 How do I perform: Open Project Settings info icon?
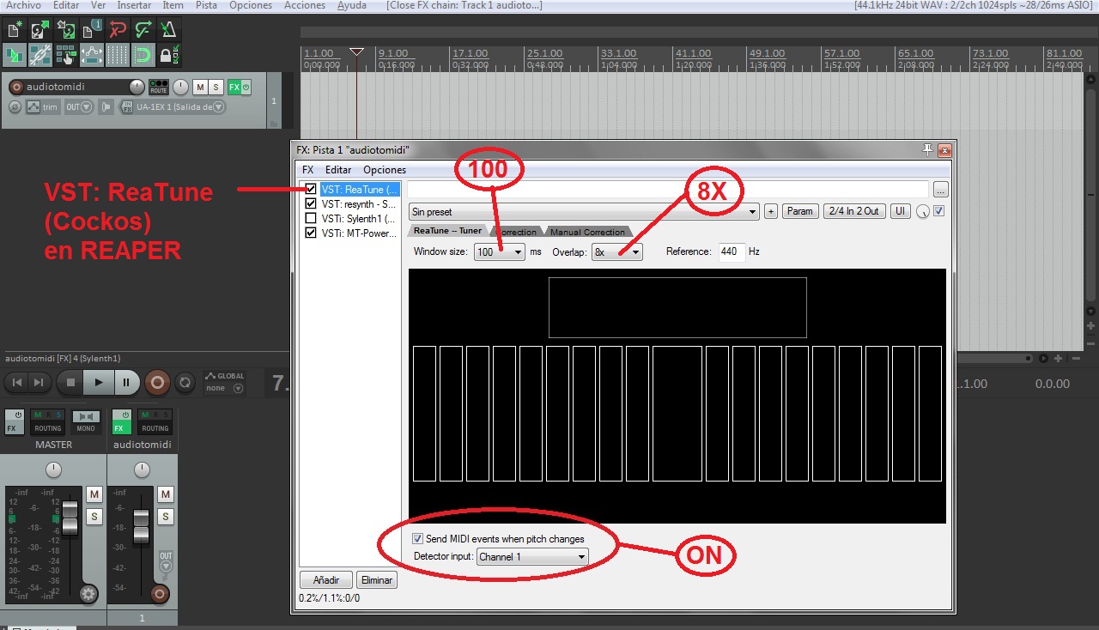tap(91, 30)
